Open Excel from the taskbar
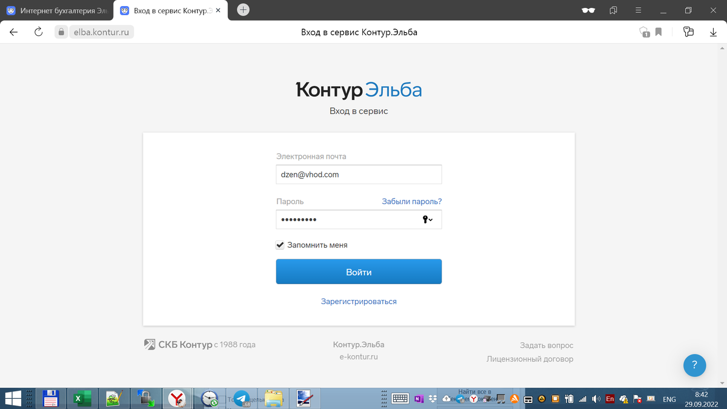727x409 pixels. pyautogui.click(x=82, y=398)
